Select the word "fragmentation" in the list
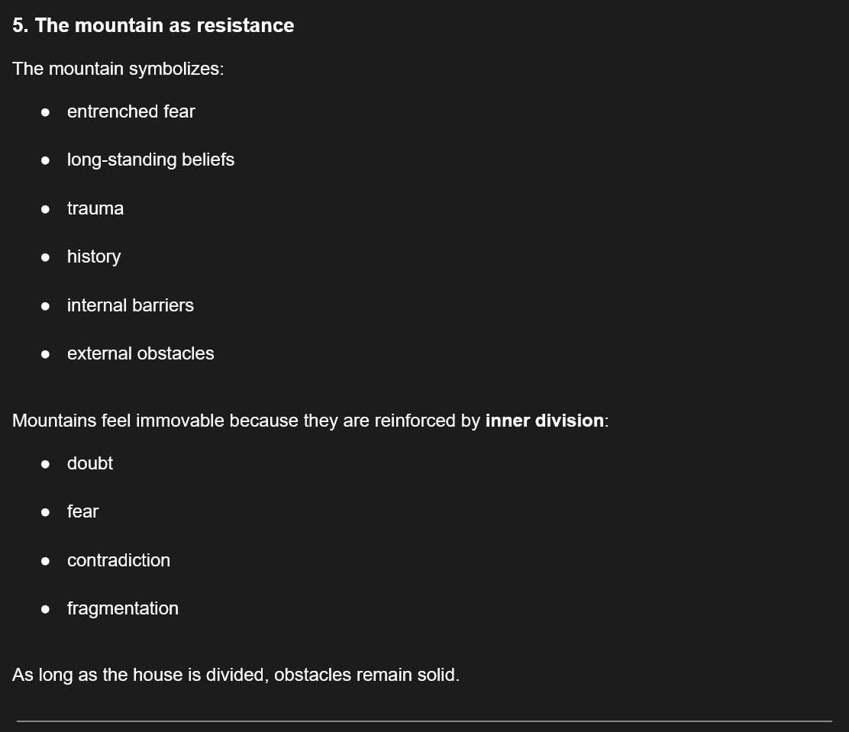This screenshot has width=849, height=732. [122, 608]
